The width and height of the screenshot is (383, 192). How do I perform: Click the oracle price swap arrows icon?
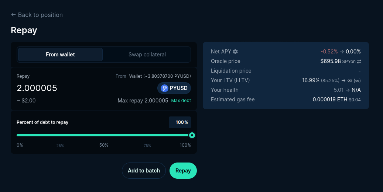point(359,62)
